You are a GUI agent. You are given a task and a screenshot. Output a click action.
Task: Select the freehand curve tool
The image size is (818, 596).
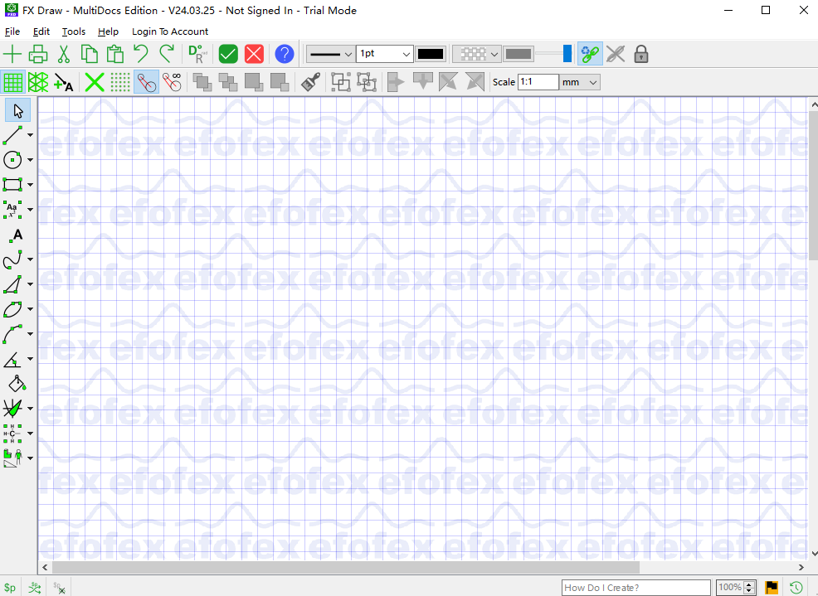pos(12,259)
